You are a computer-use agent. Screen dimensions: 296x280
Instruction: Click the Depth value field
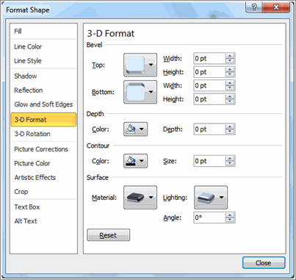pos(209,129)
